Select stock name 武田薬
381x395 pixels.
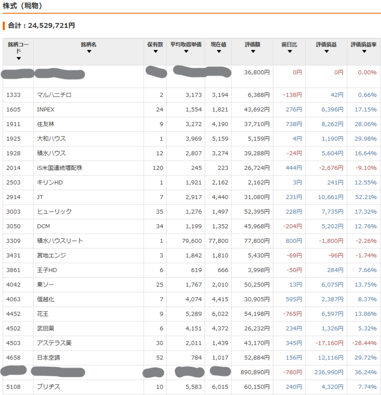[46, 329]
